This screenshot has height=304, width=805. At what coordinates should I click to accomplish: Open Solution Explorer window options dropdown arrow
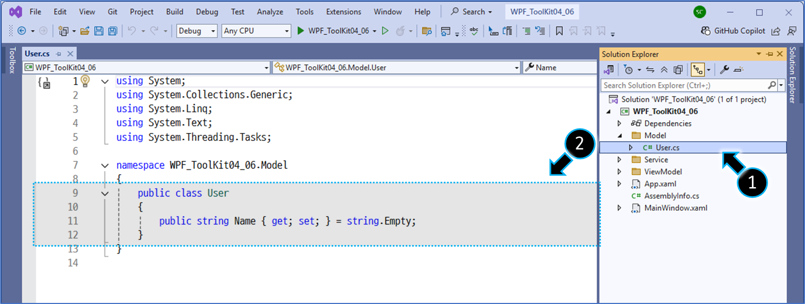(759, 54)
